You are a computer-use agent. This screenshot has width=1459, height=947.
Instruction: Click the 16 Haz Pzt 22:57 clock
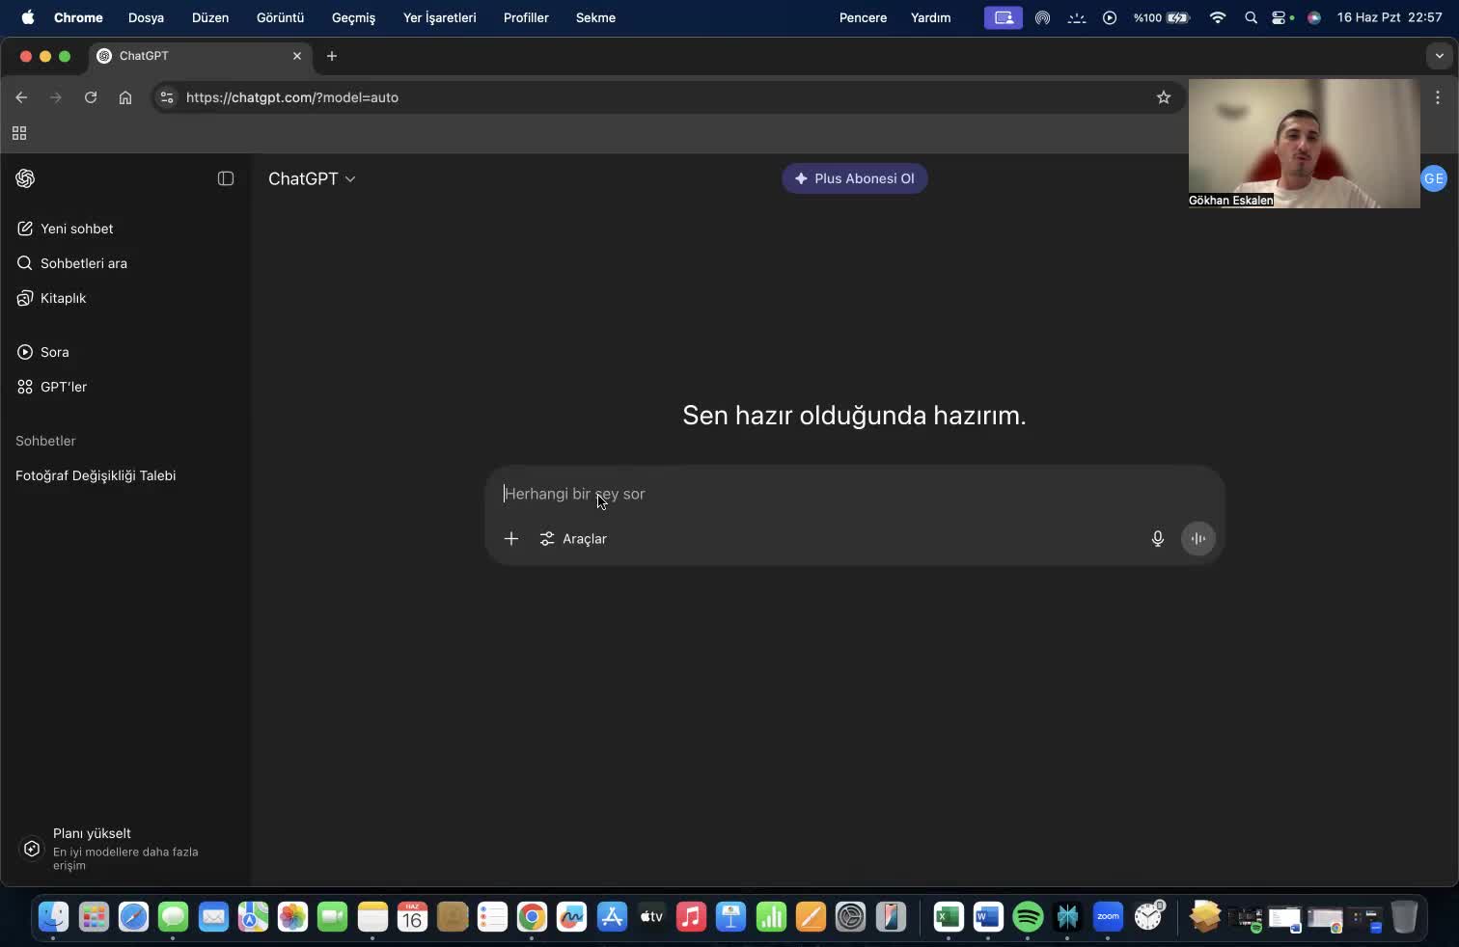click(x=1390, y=17)
